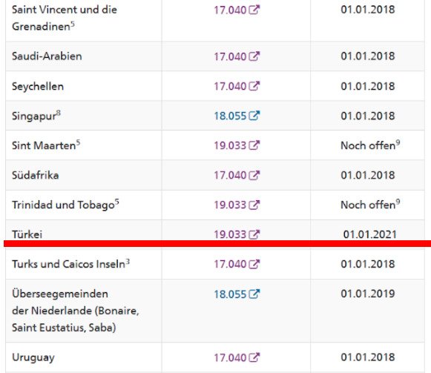The width and height of the screenshot is (431, 373).
Task: Click external link icon in Saudi-Arabien row
Action: pos(254,56)
